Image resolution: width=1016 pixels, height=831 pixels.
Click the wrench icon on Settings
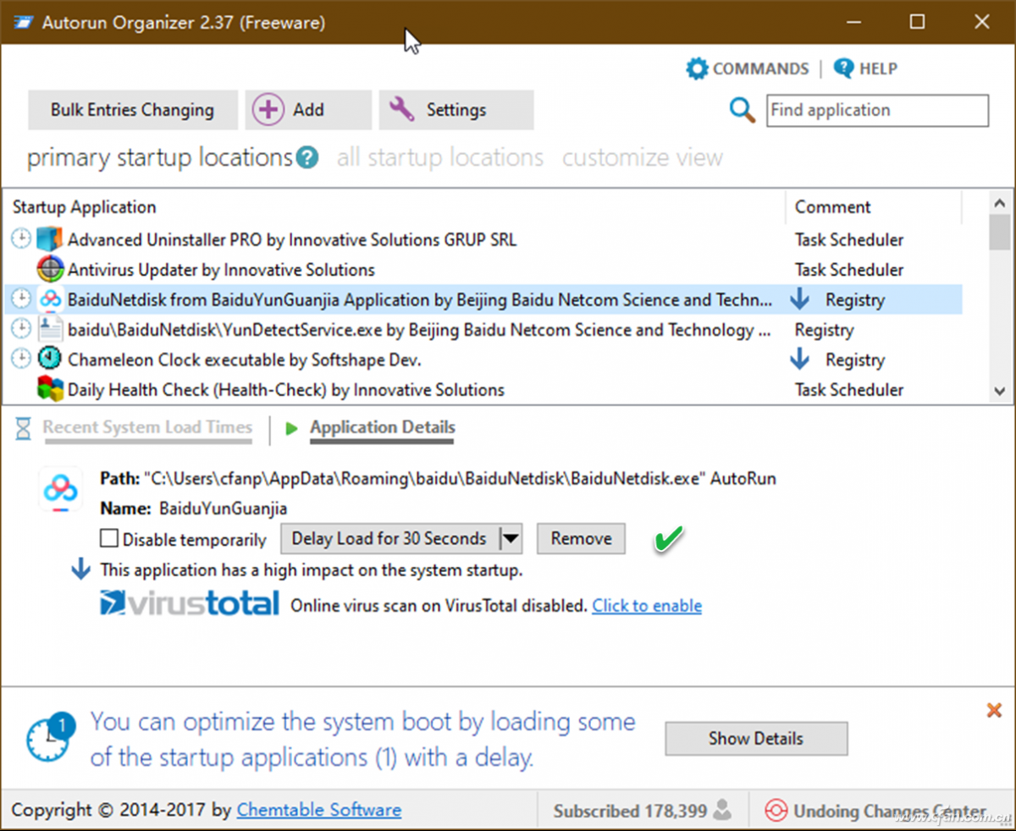[401, 109]
